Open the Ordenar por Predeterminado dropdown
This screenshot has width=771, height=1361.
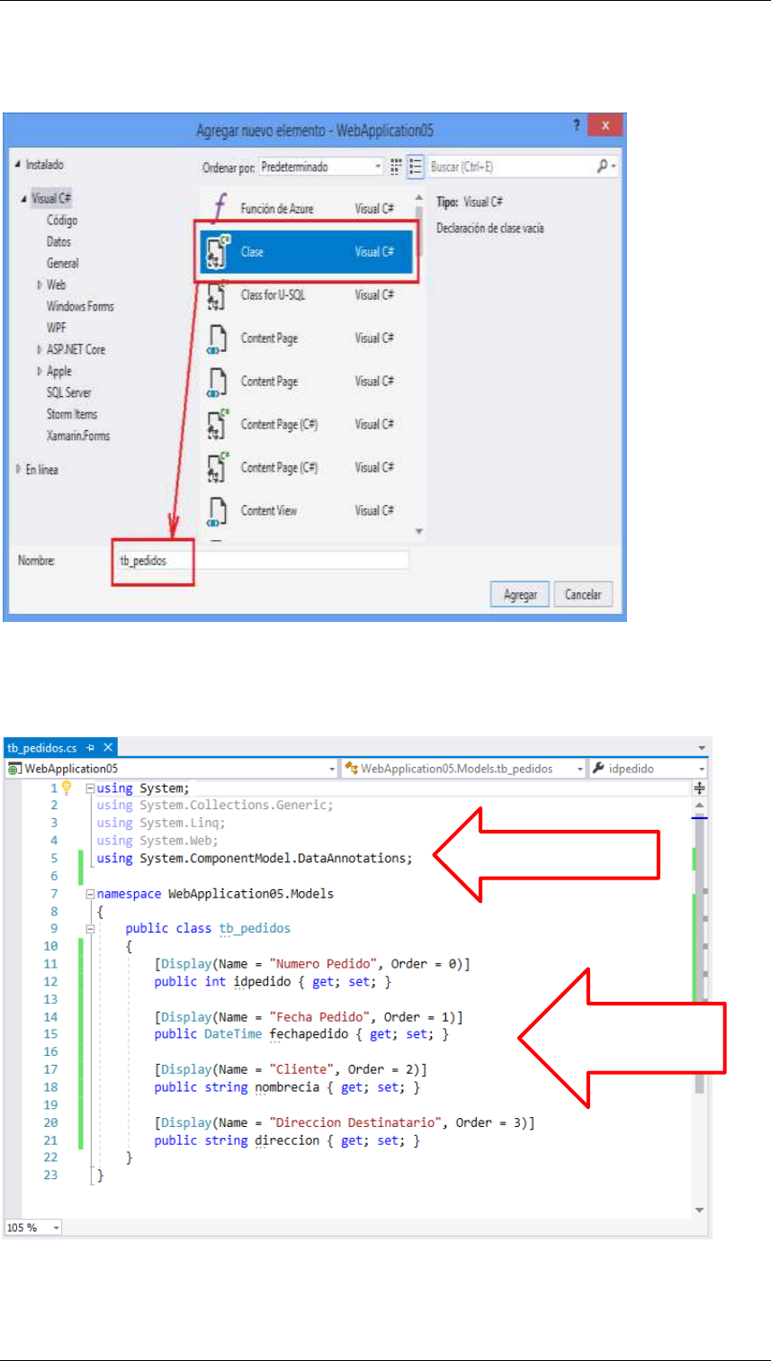[x=320, y=167]
